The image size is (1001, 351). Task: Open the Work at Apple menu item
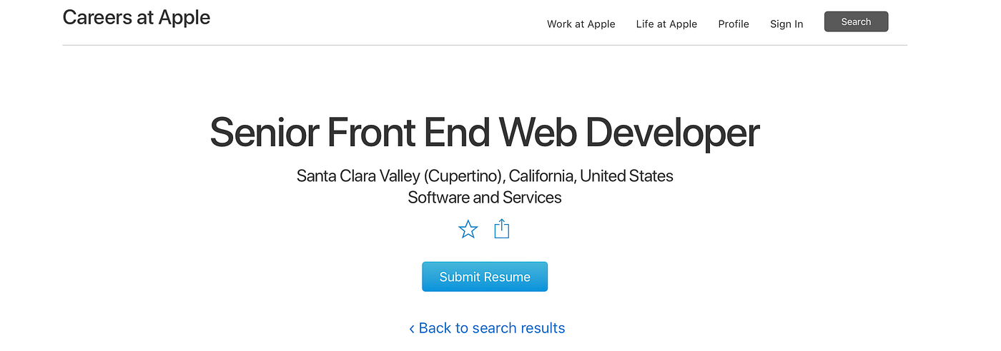[581, 24]
